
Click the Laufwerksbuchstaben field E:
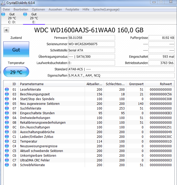point(92,63)
